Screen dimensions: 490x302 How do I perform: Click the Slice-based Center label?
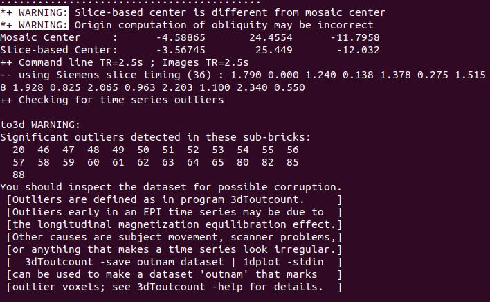pyautogui.click(x=59, y=50)
